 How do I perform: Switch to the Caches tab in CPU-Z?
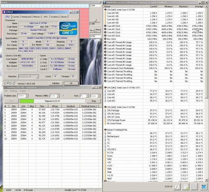16,17
